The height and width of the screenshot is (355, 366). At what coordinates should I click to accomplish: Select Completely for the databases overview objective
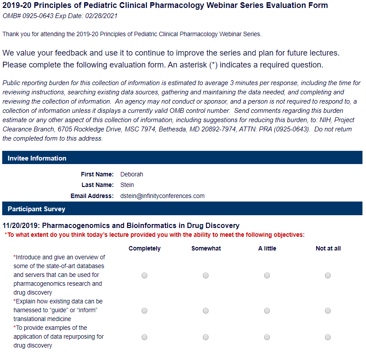tap(144, 275)
